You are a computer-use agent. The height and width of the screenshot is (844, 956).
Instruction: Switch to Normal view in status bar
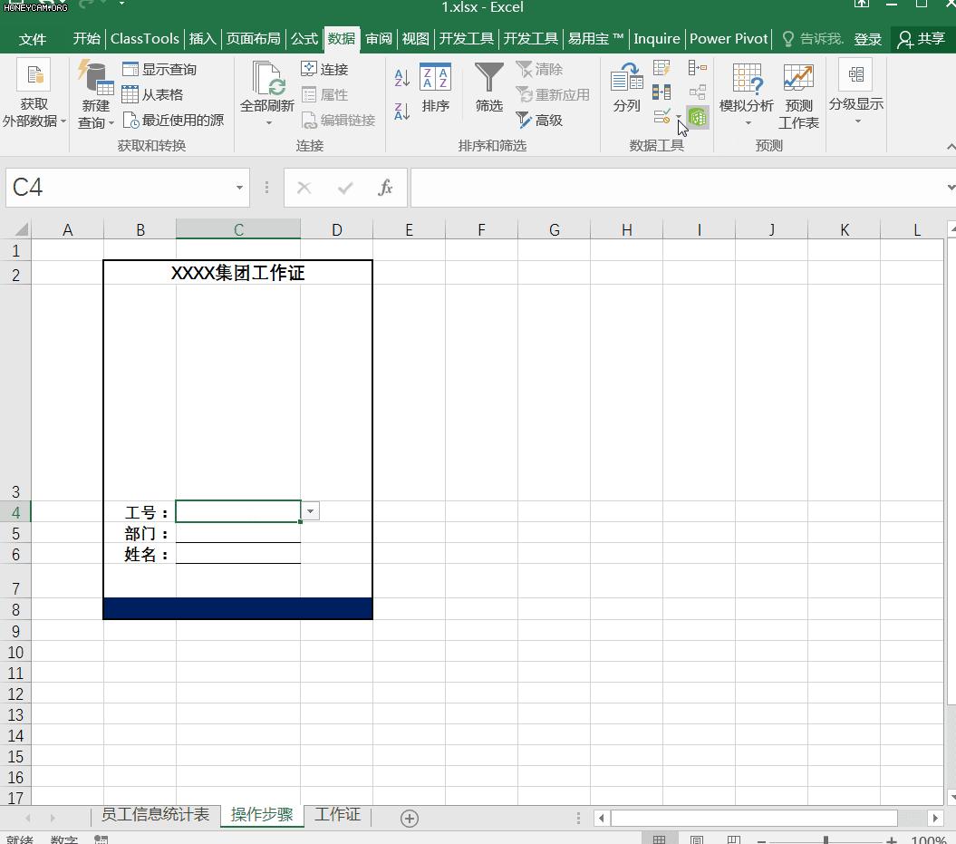[659, 839]
